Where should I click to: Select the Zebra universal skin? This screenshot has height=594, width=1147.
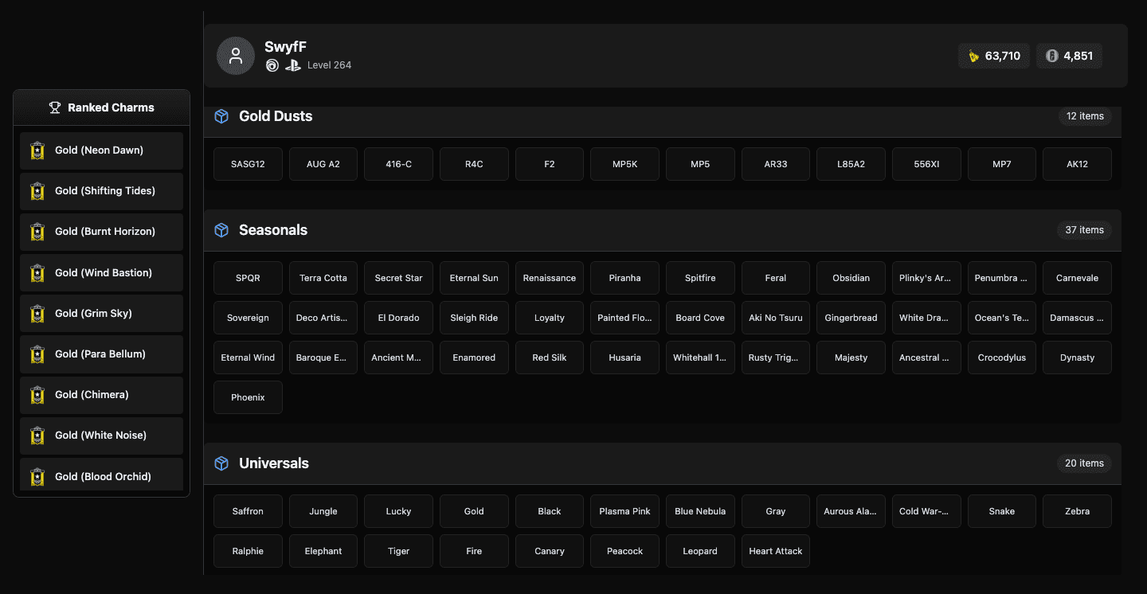(1077, 510)
